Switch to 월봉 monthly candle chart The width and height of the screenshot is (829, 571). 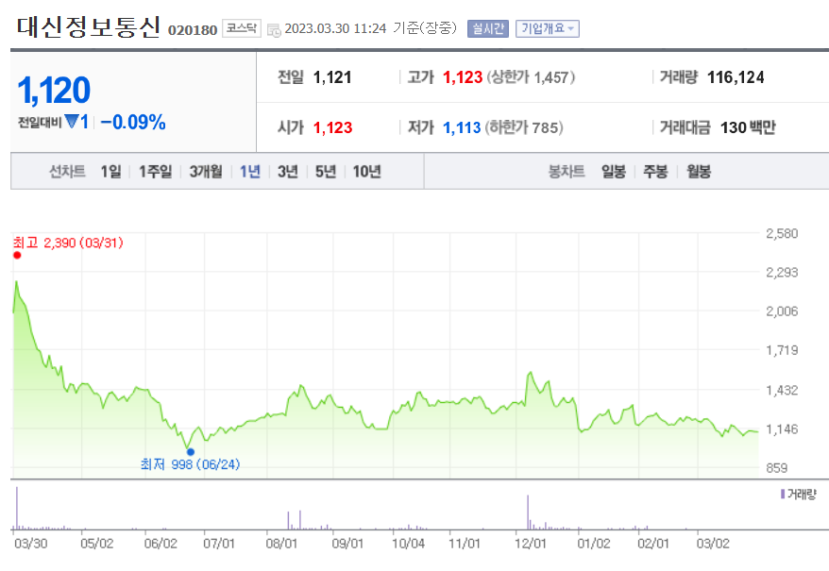click(699, 172)
